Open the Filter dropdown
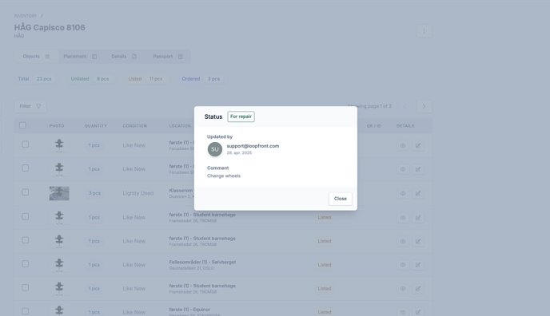 (x=30, y=106)
